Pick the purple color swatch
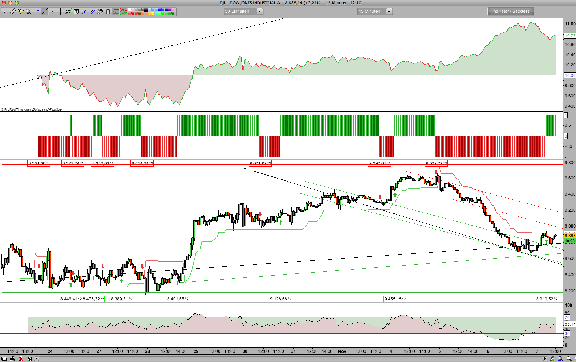Screen dimensions: 576x362 coord(170,10)
